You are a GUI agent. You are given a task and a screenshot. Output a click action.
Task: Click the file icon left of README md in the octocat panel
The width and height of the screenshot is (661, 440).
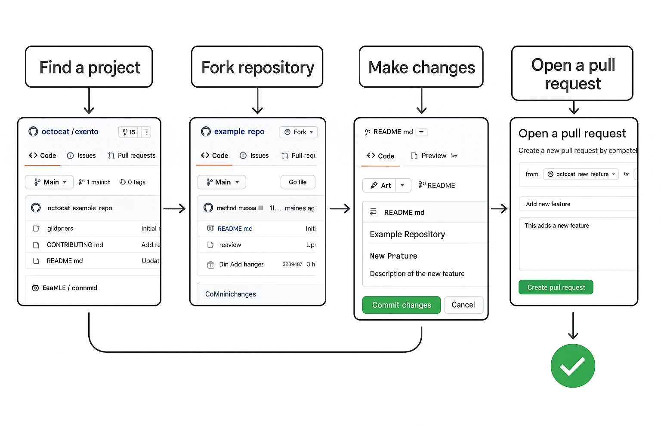[x=36, y=261]
